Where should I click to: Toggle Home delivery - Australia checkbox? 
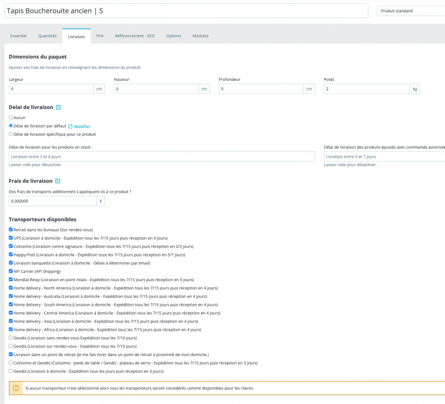11,296
